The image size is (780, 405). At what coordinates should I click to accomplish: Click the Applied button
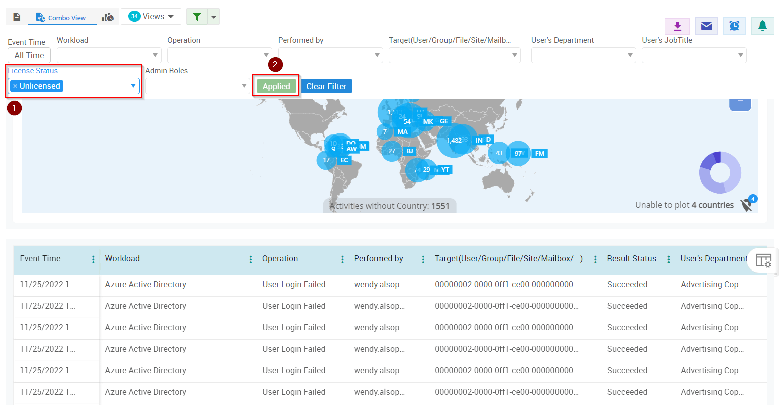[276, 86]
